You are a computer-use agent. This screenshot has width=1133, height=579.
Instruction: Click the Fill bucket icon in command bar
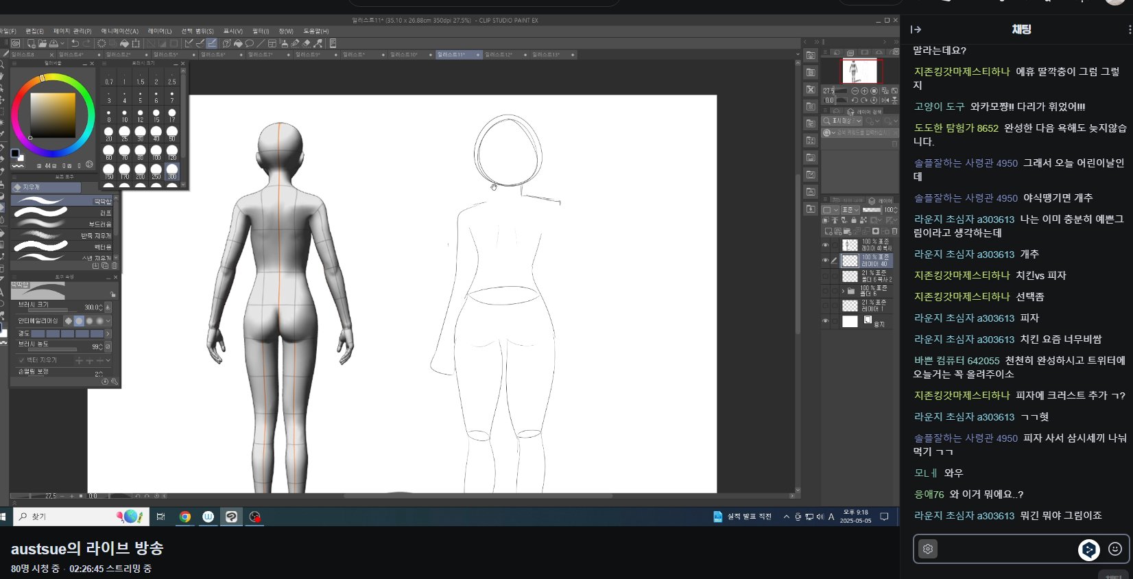(124, 43)
